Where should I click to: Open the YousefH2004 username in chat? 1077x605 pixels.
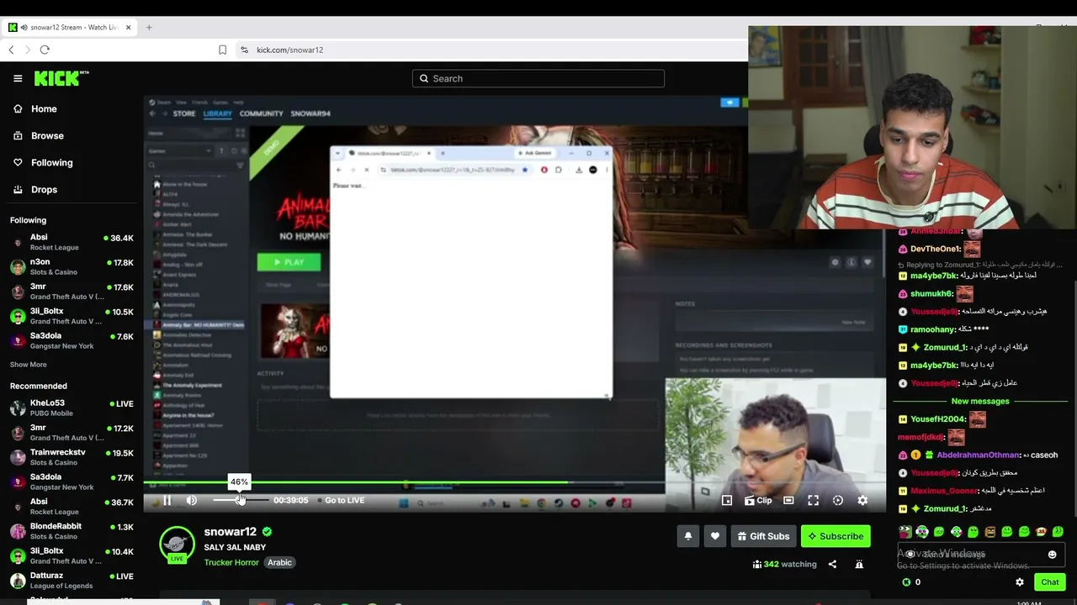(x=938, y=419)
